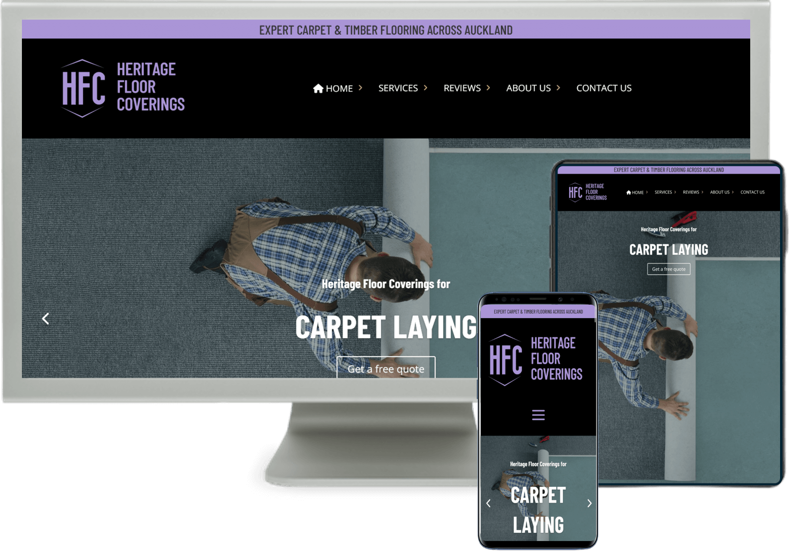The width and height of the screenshot is (797, 555).
Task: Expand the chevron beside desktop Services menu
Action: point(425,88)
